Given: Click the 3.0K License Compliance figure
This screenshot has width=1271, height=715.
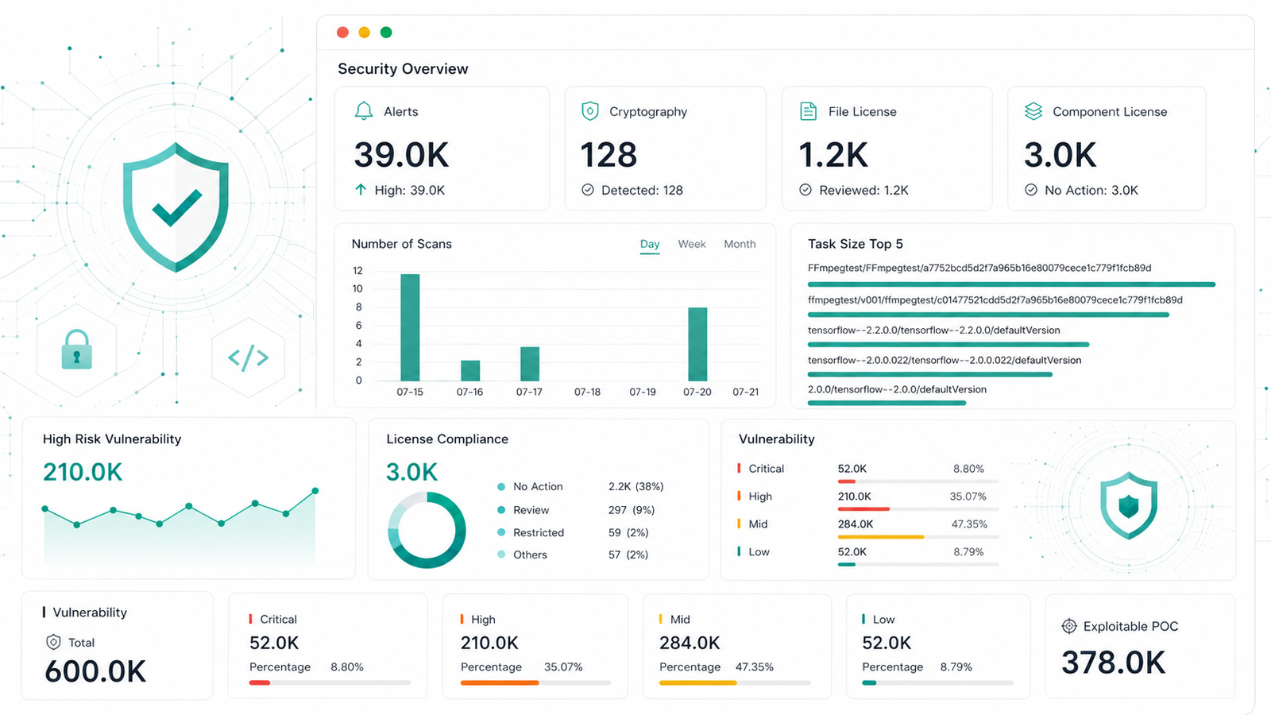Looking at the screenshot, I should (411, 472).
